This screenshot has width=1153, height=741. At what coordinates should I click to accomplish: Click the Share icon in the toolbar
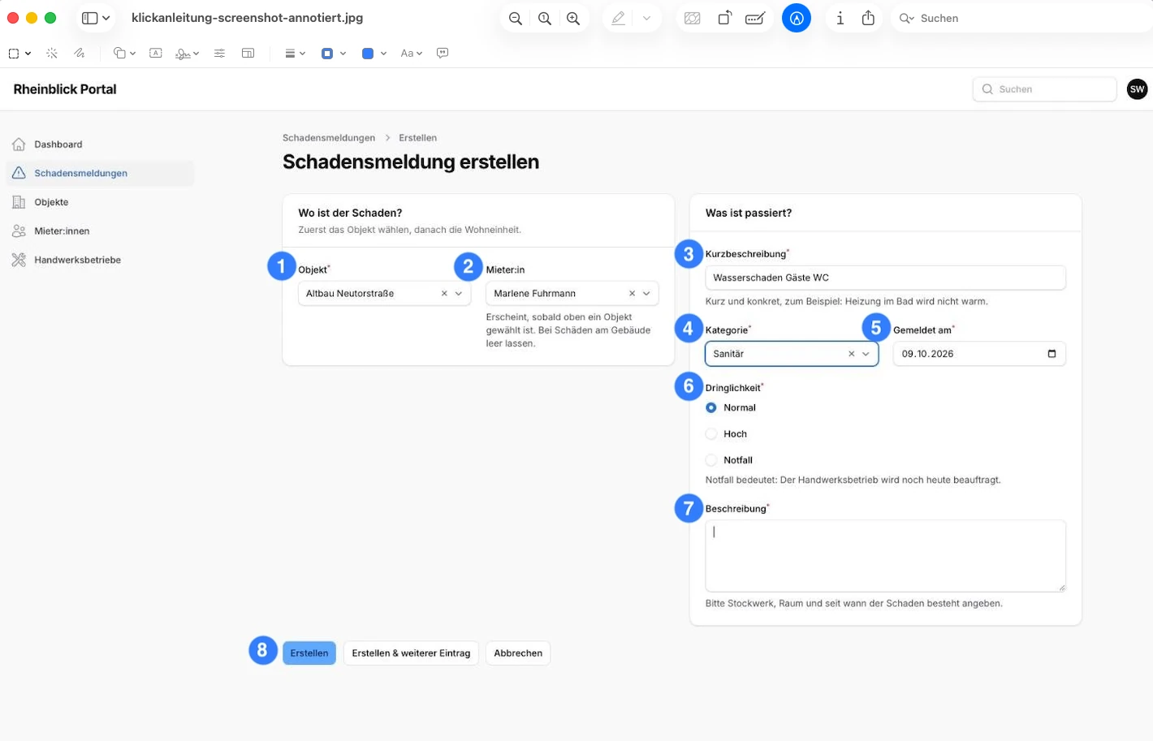point(868,18)
